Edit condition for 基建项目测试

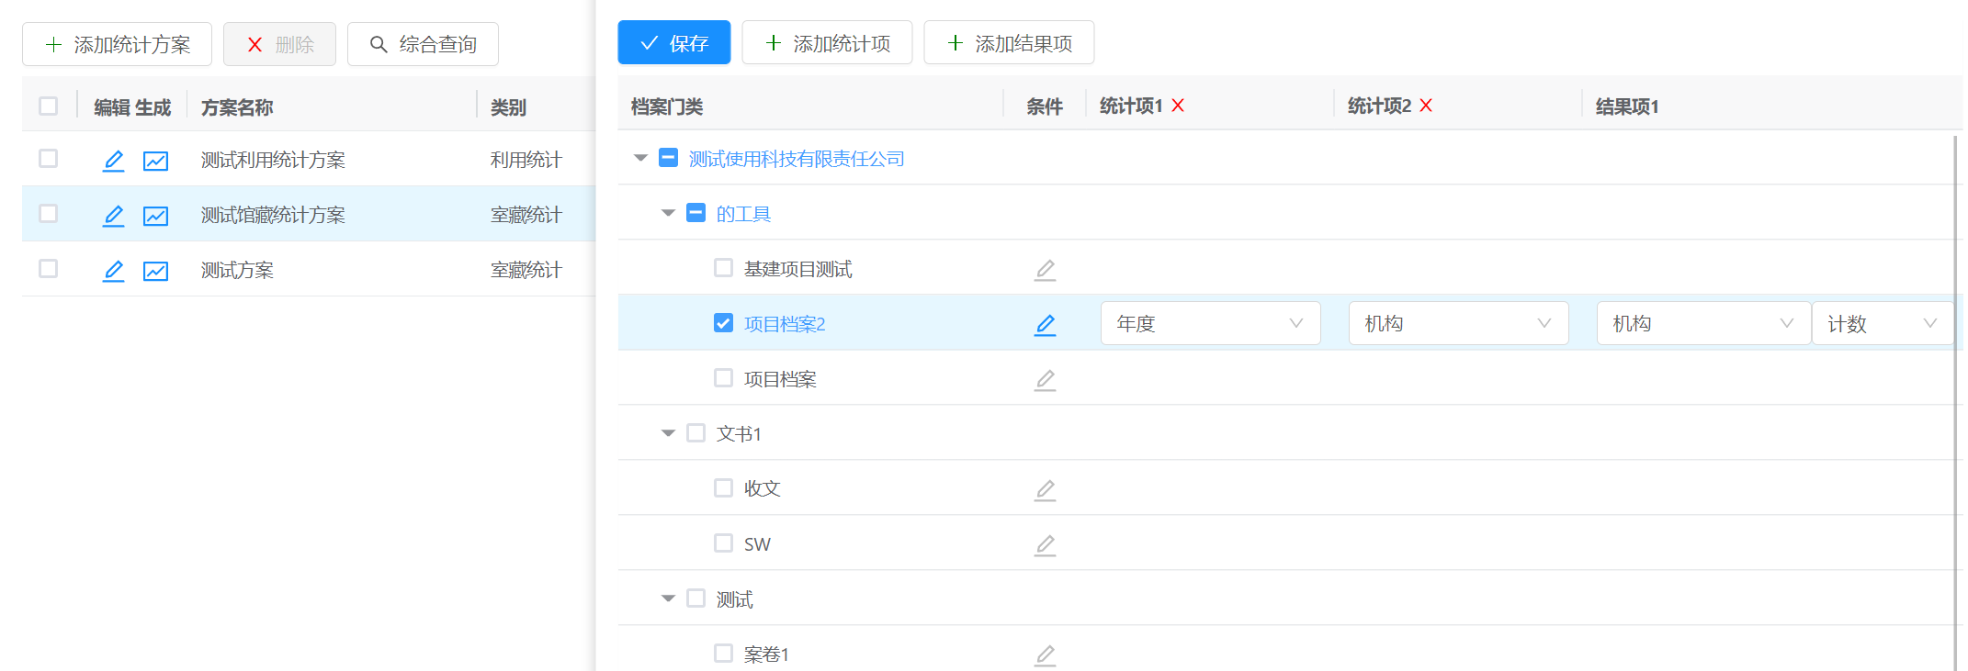click(x=1045, y=270)
